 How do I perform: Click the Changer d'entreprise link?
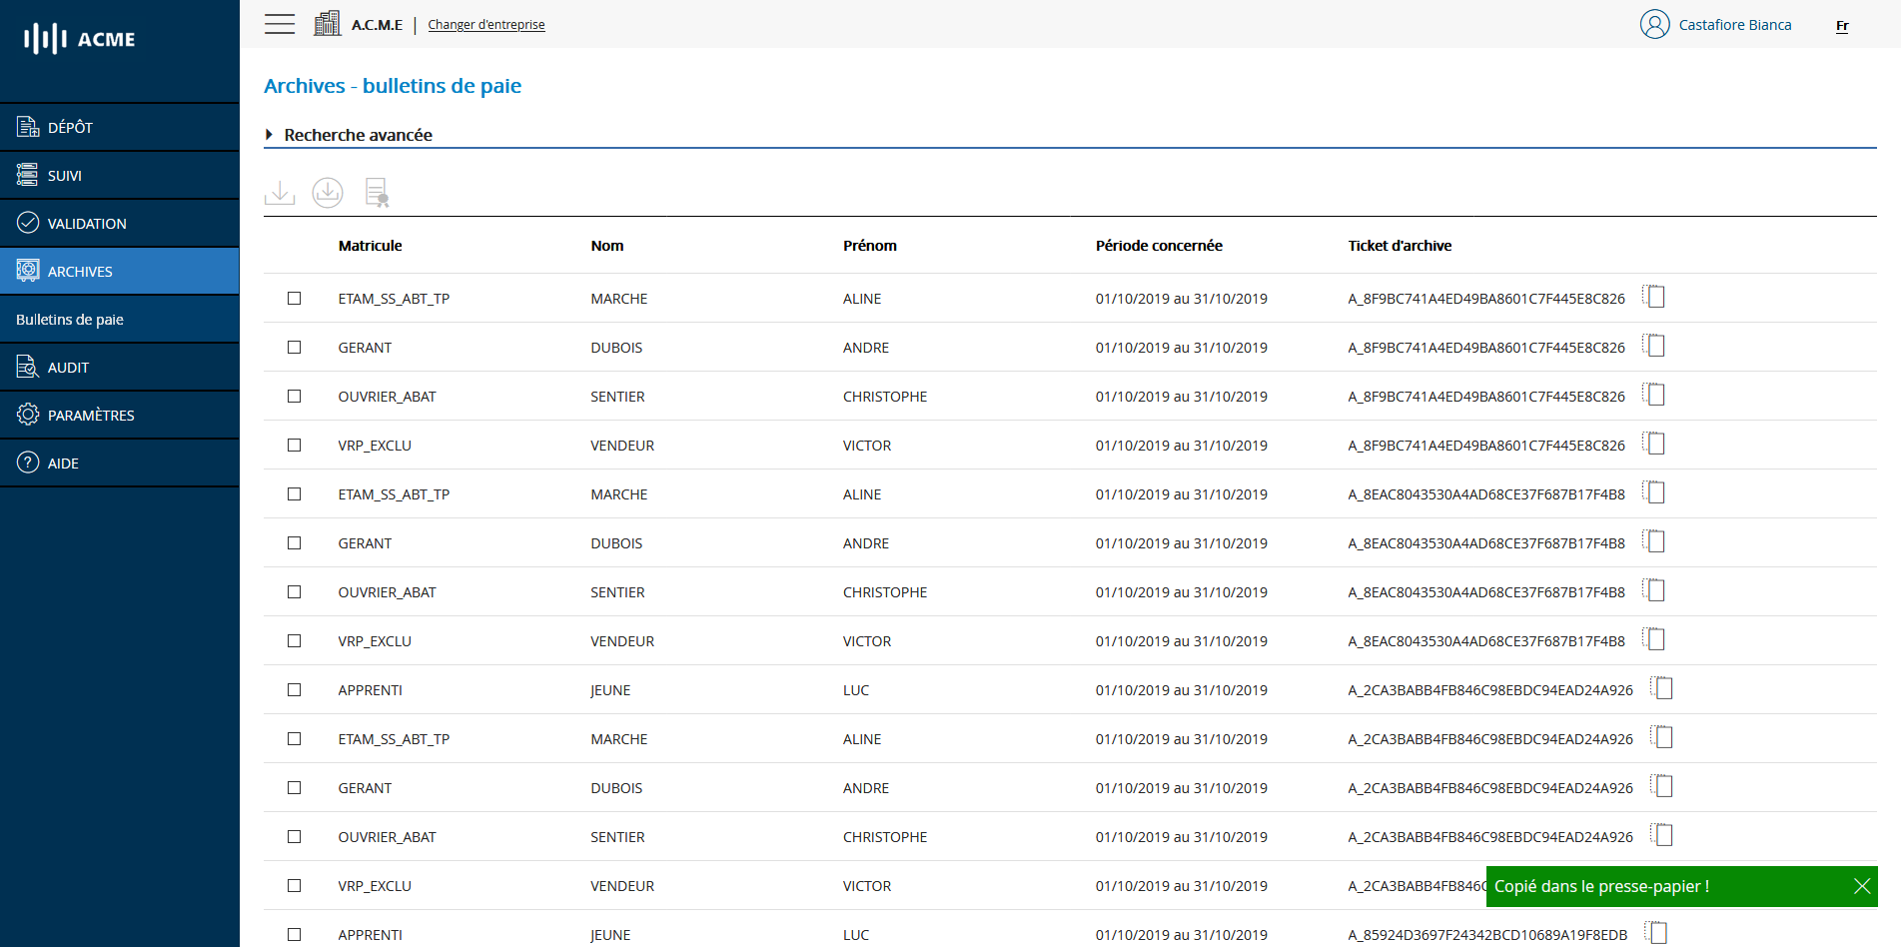point(486,24)
